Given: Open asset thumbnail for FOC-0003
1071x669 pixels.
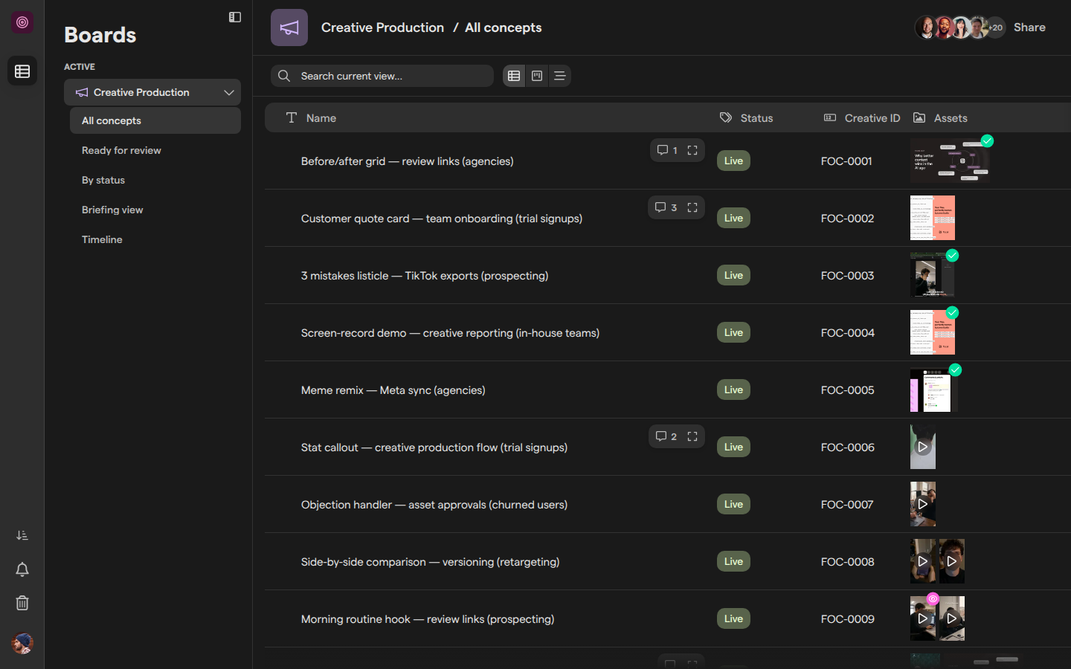Looking at the screenshot, I should point(932,275).
